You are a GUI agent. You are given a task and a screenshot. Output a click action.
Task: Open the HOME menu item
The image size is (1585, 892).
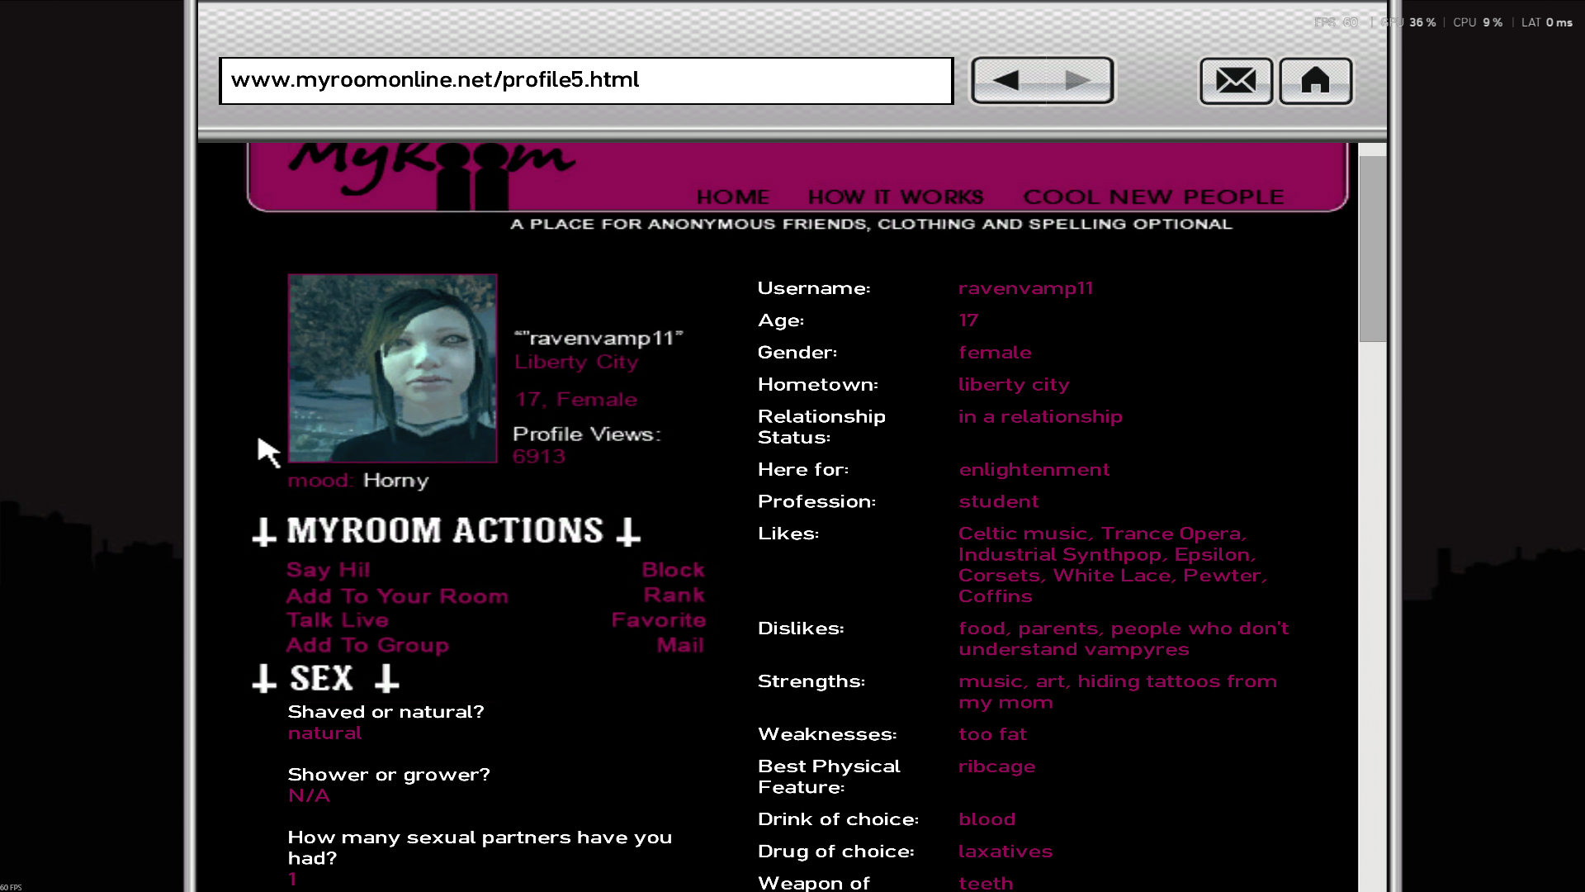click(733, 197)
